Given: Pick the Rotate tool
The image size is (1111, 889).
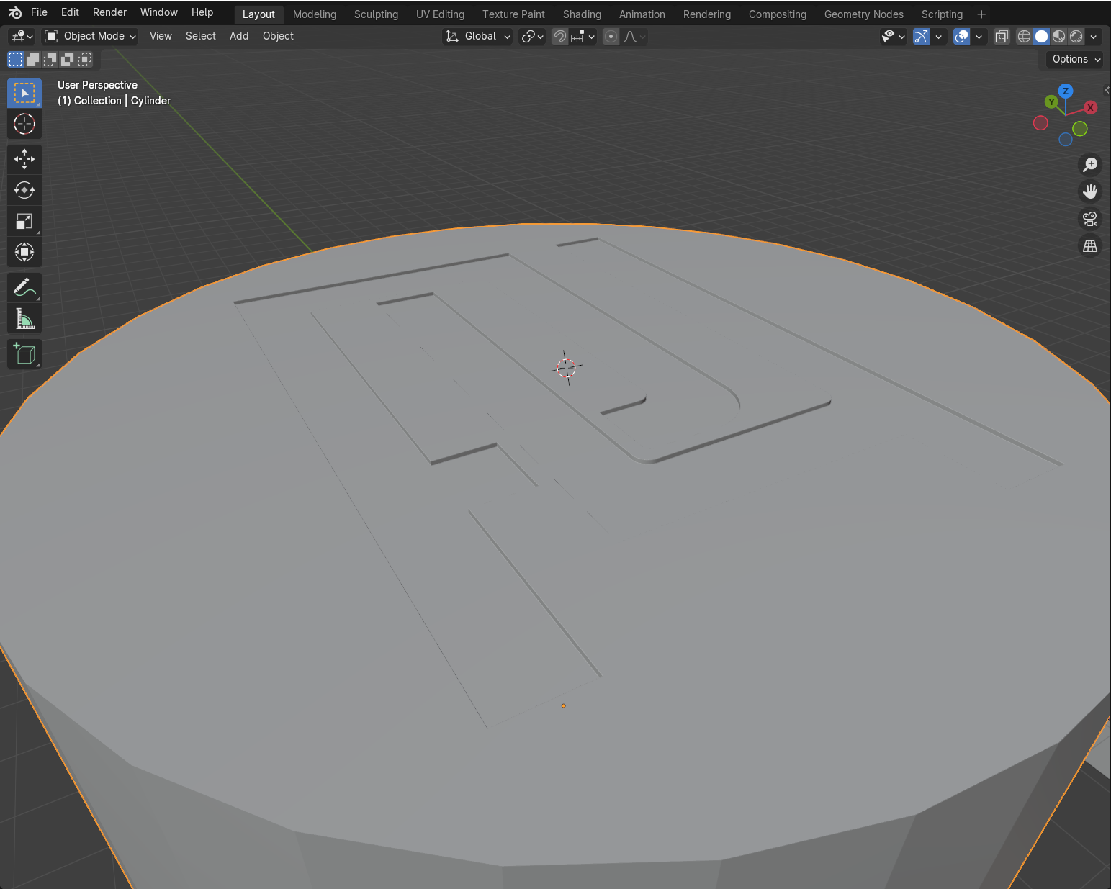Looking at the screenshot, I should [24, 190].
